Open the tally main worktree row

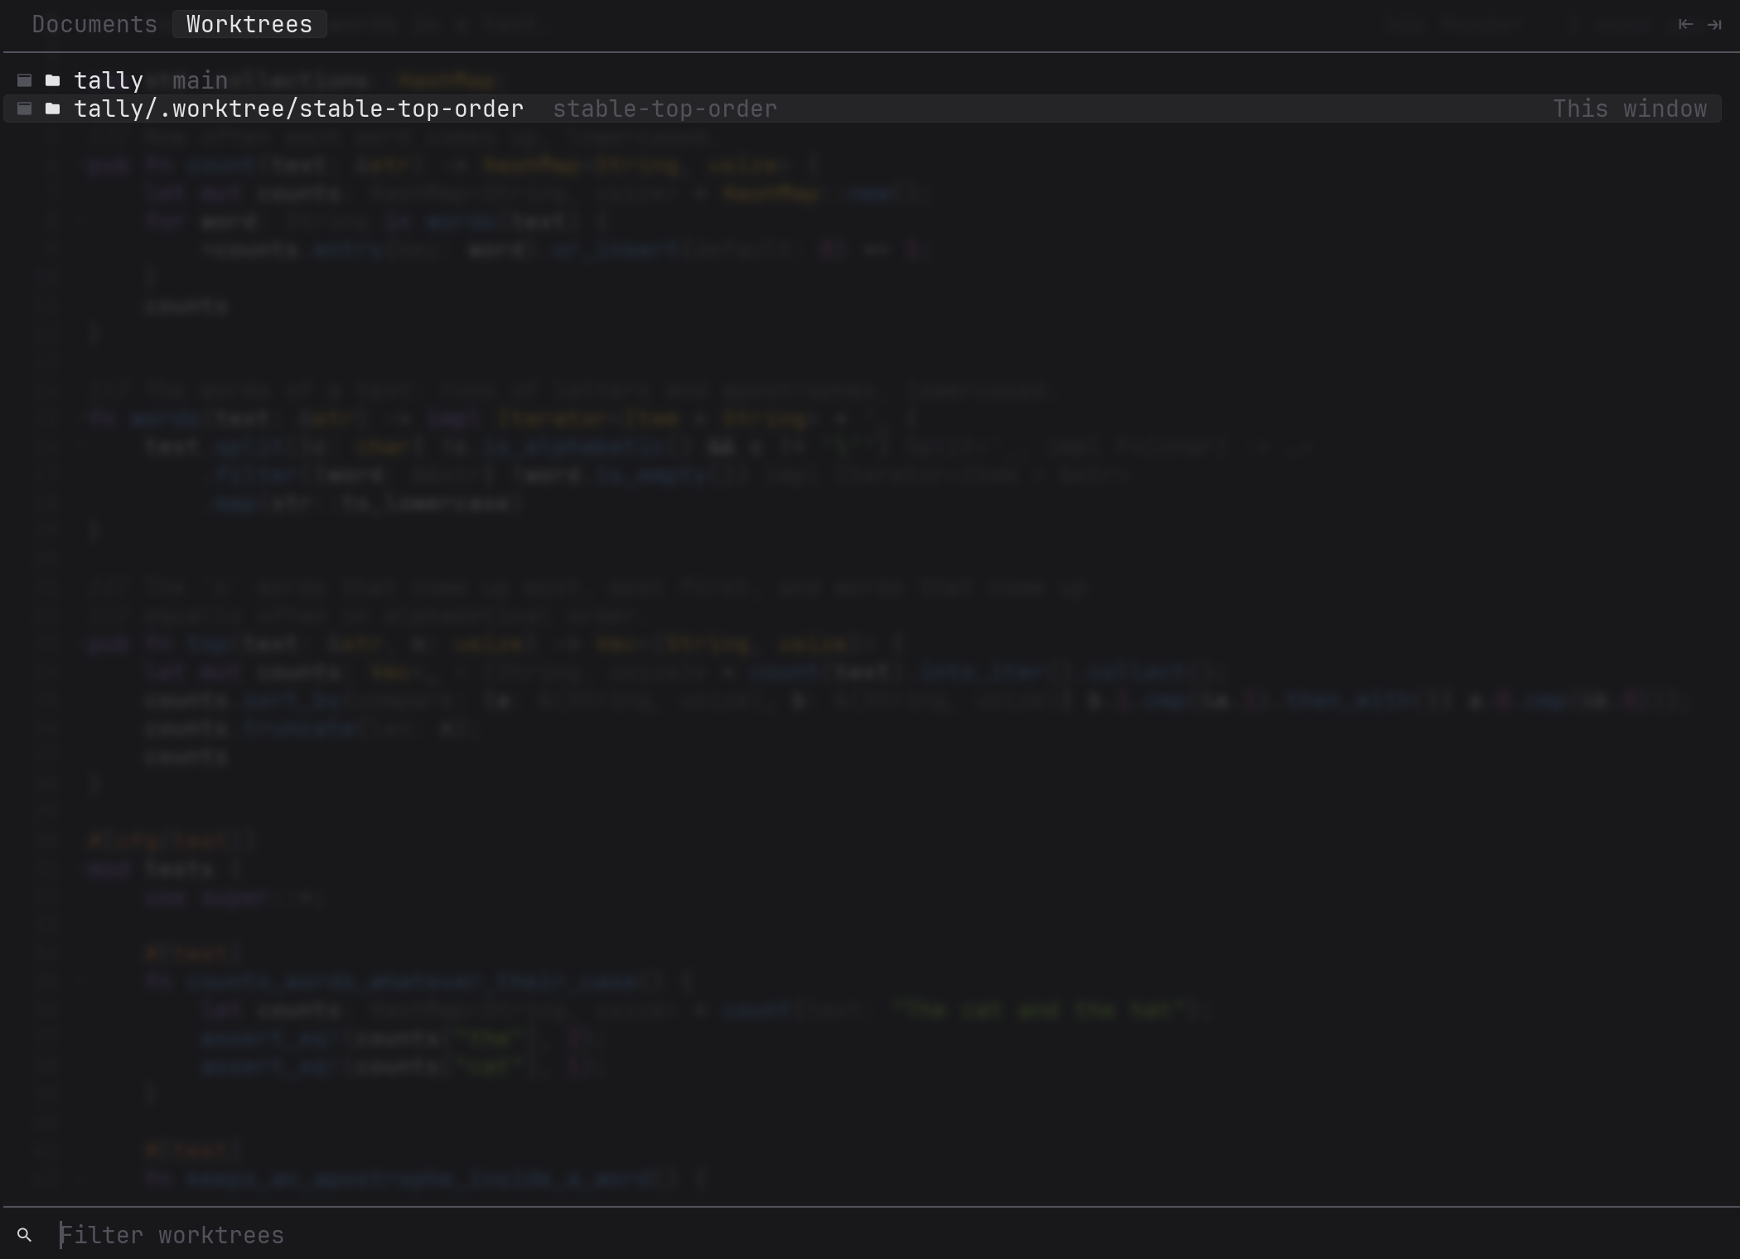(x=863, y=80)
